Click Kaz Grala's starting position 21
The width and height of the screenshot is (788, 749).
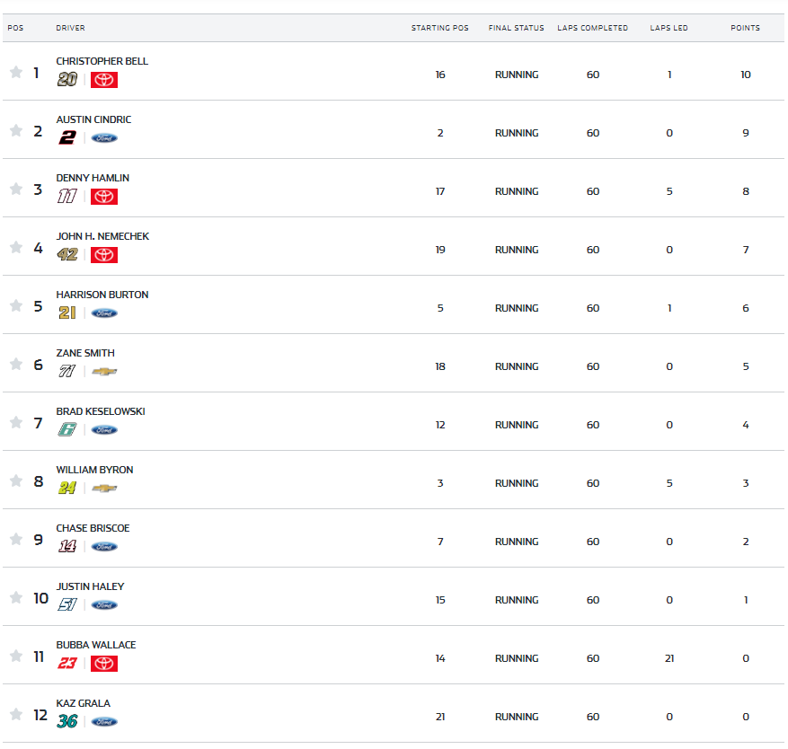[439, 717]
